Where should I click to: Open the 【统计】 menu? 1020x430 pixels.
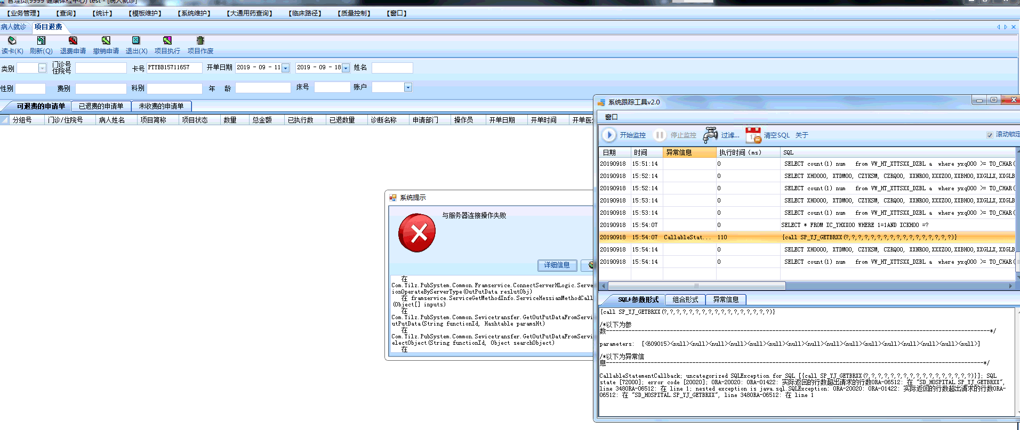point(102,13)
